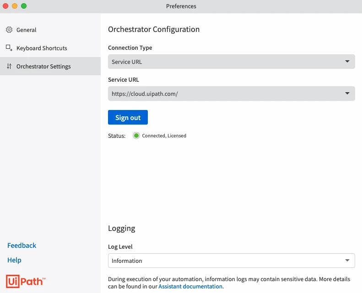Open the Assistant documentation link

point(190,286)
